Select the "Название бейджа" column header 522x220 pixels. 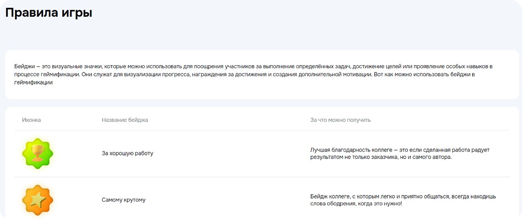[x=125, y=120]
